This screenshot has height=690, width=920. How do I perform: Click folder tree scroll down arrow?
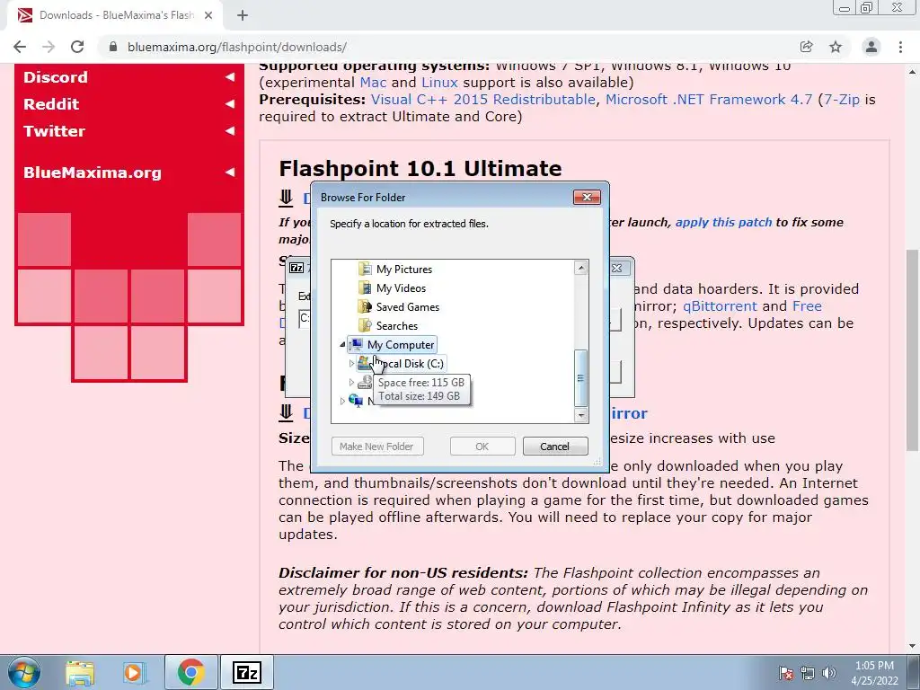coord(581,415)
